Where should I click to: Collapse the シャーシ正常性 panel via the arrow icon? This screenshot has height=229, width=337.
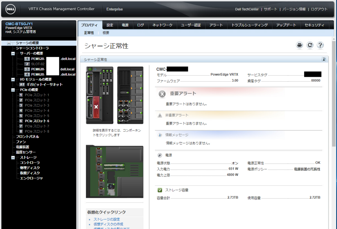click(x=324, y=59)
